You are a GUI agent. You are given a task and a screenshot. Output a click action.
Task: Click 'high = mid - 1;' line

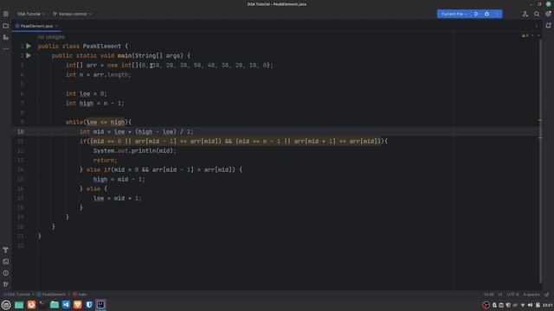[119, 180]
